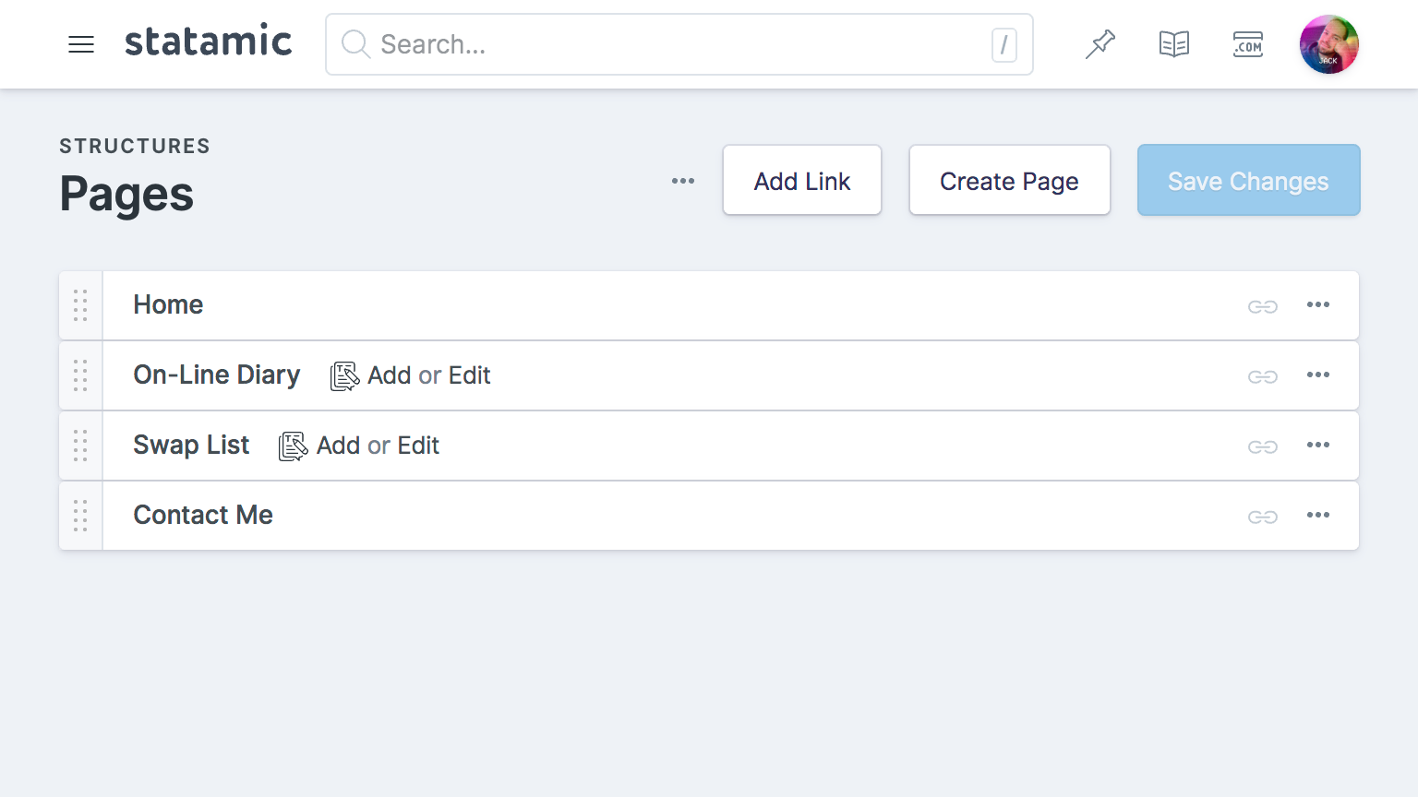Click the view site .COM icon
This screenshot has height=797, width=1418.
1247,44
